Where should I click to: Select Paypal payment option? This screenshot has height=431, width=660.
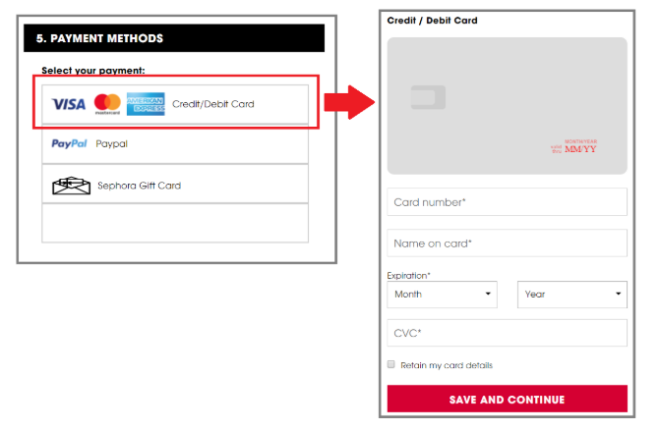tap(175, 144)
